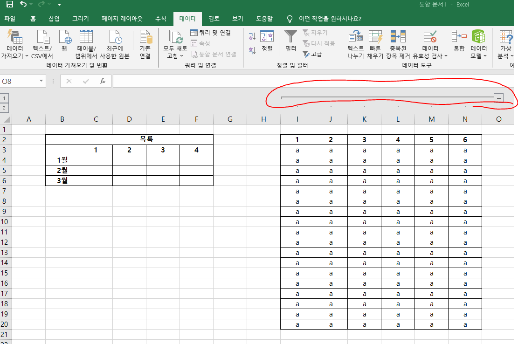Open the 파일 menu tab

[10, 19]
